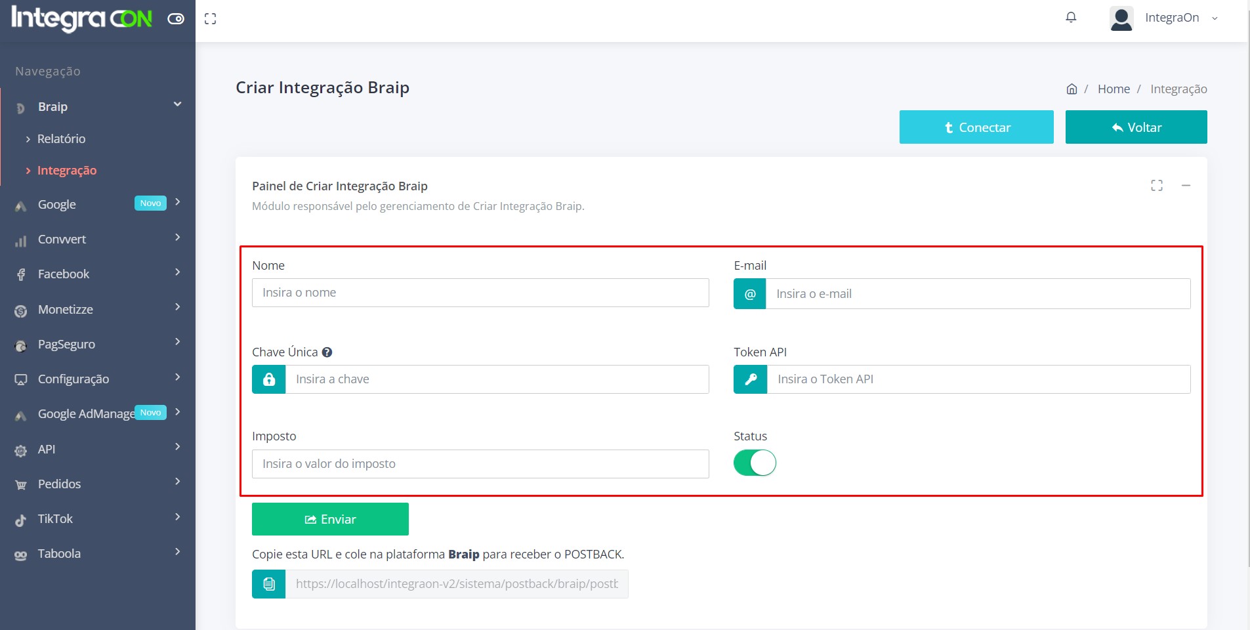Click the Conectar button
This screenshot has height=630, width=1250.
(x=976, y=127)
